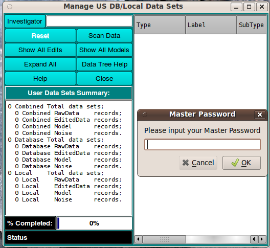Show All Edits
Image resolution: width=270 pixels, height=248 pixels.
[40, 50]
